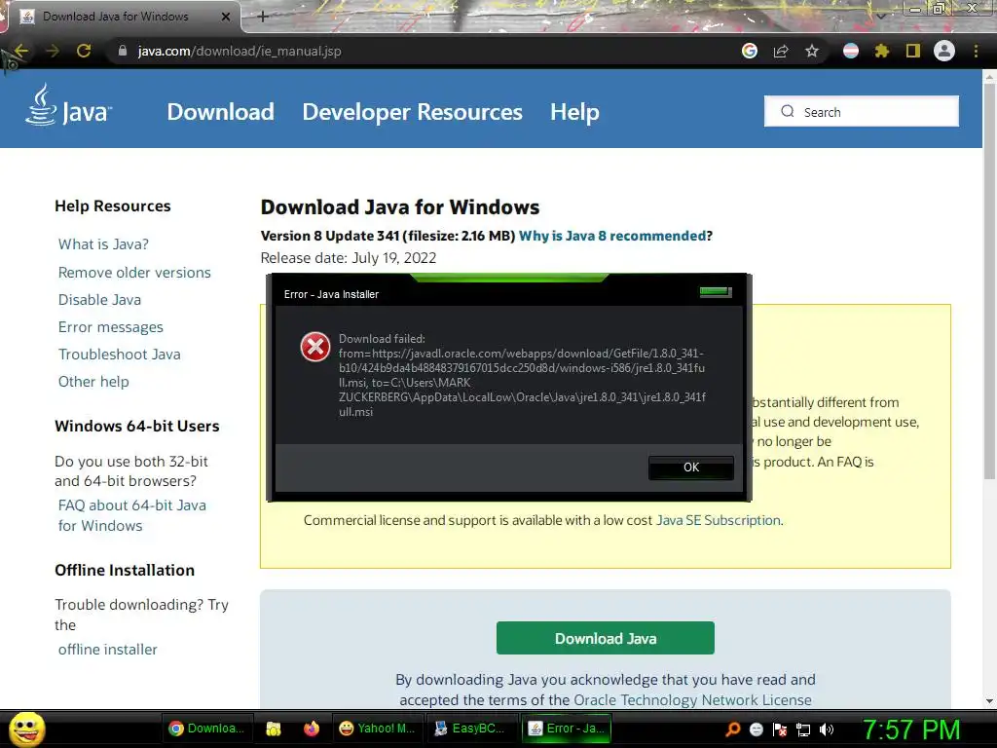Focus the Search field on java.com

point(862,111)
